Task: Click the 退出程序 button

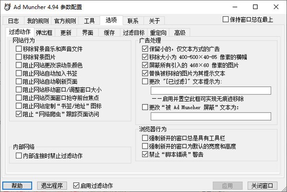Action: 52,186
